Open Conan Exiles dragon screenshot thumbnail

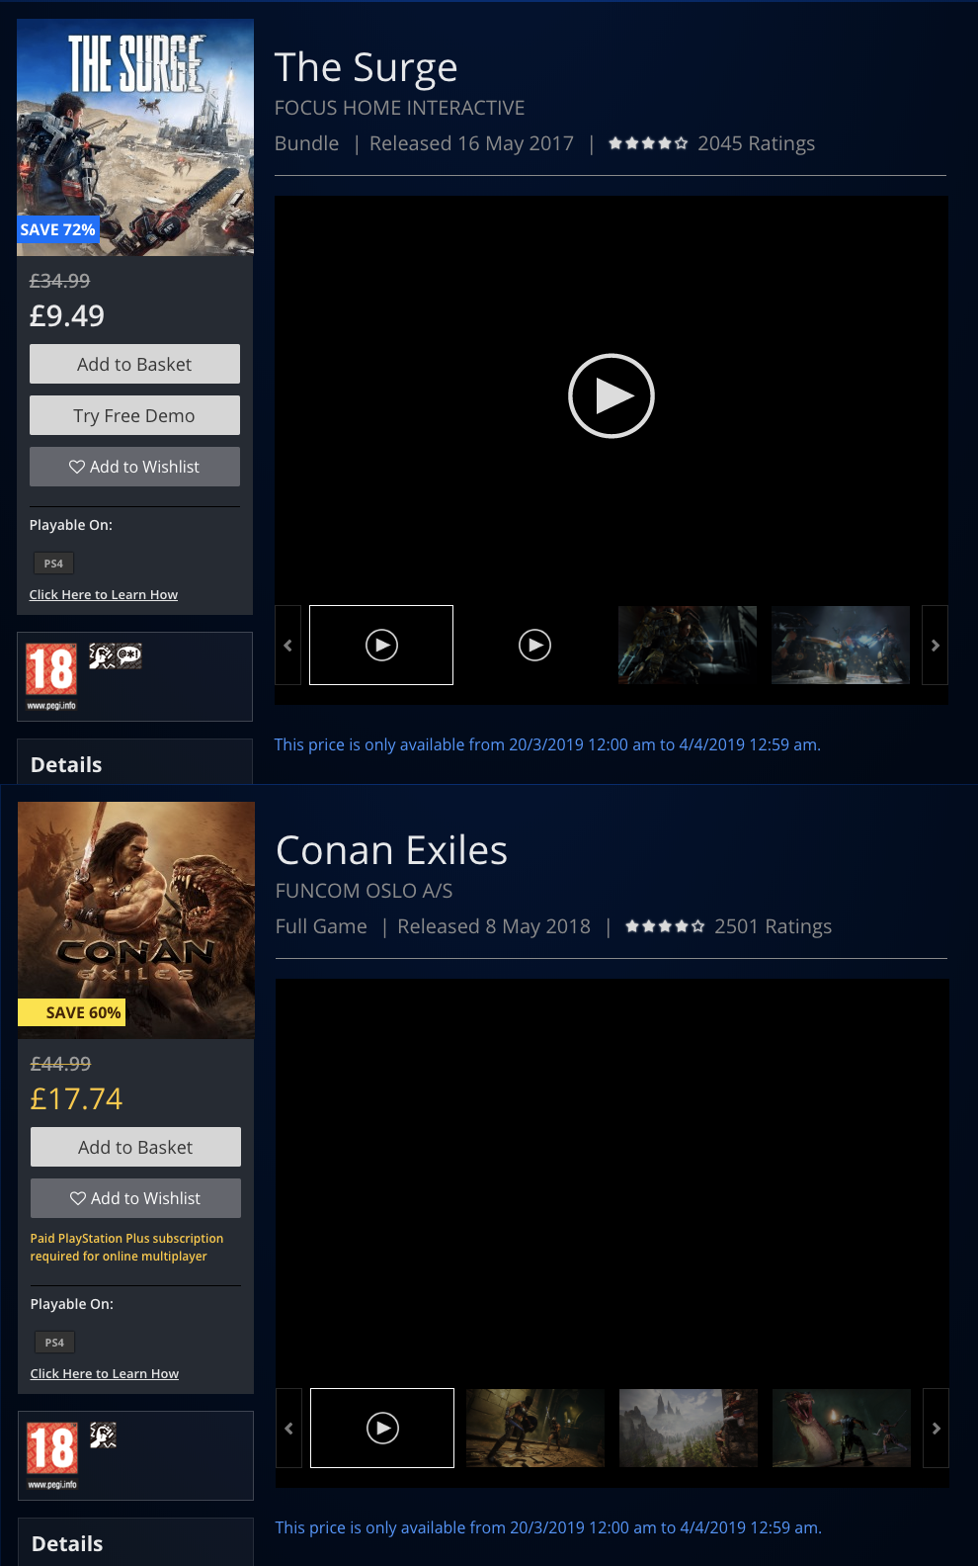tap(842, 1428)
